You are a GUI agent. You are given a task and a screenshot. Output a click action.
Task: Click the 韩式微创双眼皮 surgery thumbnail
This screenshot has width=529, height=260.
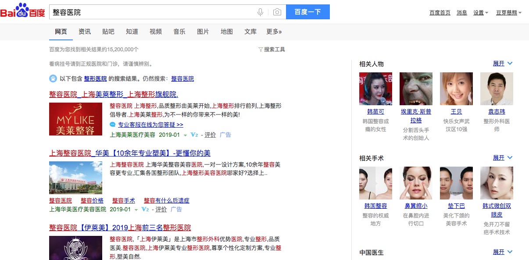[497, 183]
